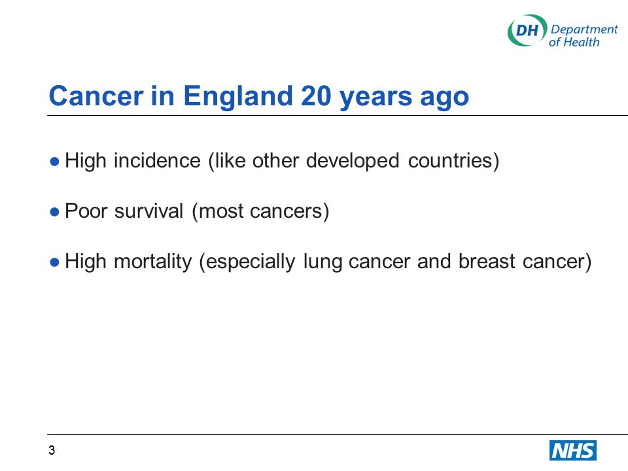This screenshot has width=628, height=471.
Task: Click the DH green circle logo
Action: (527, 31)
